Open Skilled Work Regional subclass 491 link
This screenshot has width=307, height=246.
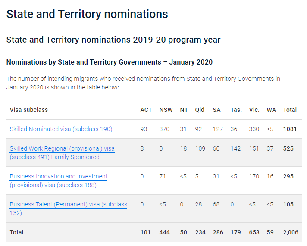pyautogui.click(x=62, y=148)
